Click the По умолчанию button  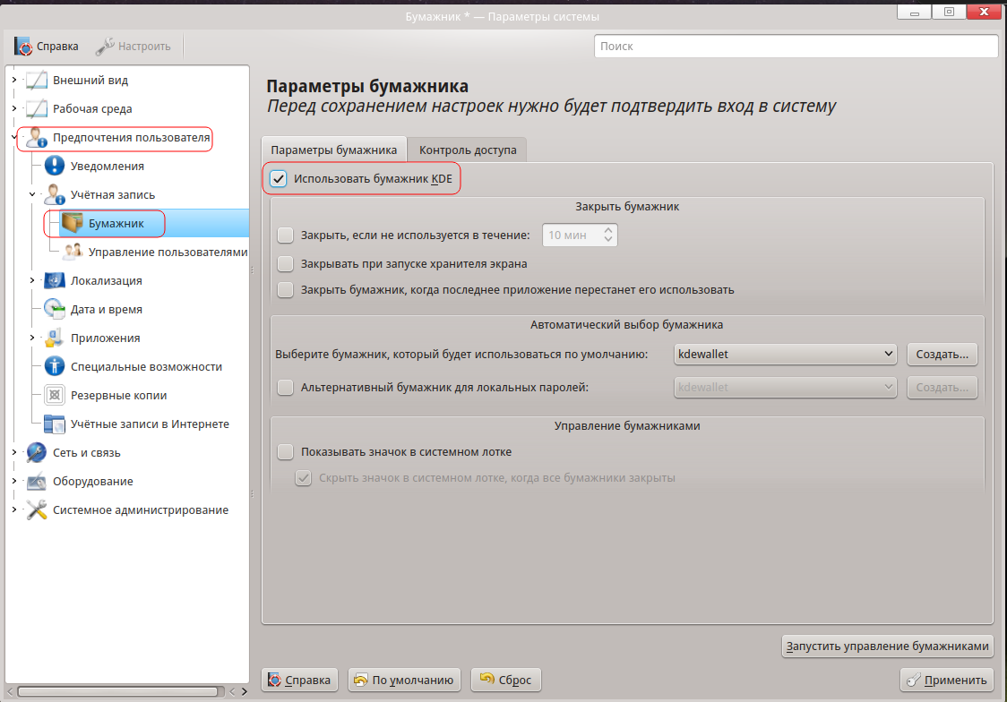pyautogui.click(x=405, y=680)
